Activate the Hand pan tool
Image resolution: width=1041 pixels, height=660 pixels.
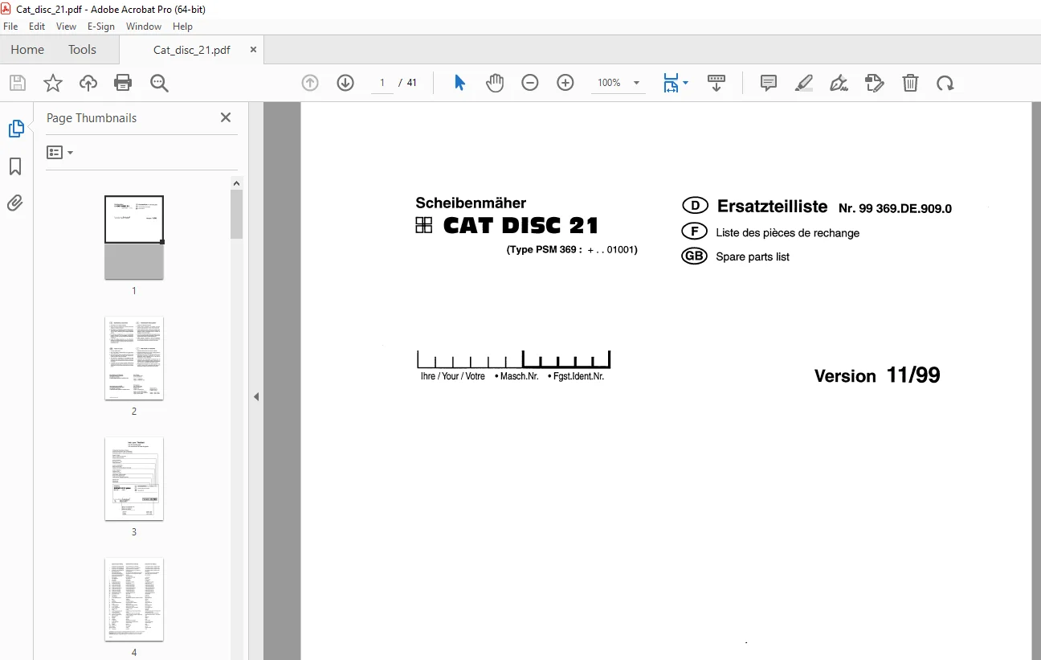click(x=495, y=83)
